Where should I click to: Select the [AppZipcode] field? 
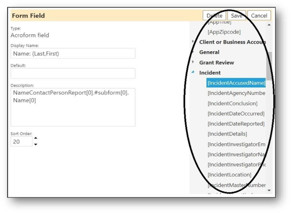[224, 32]
